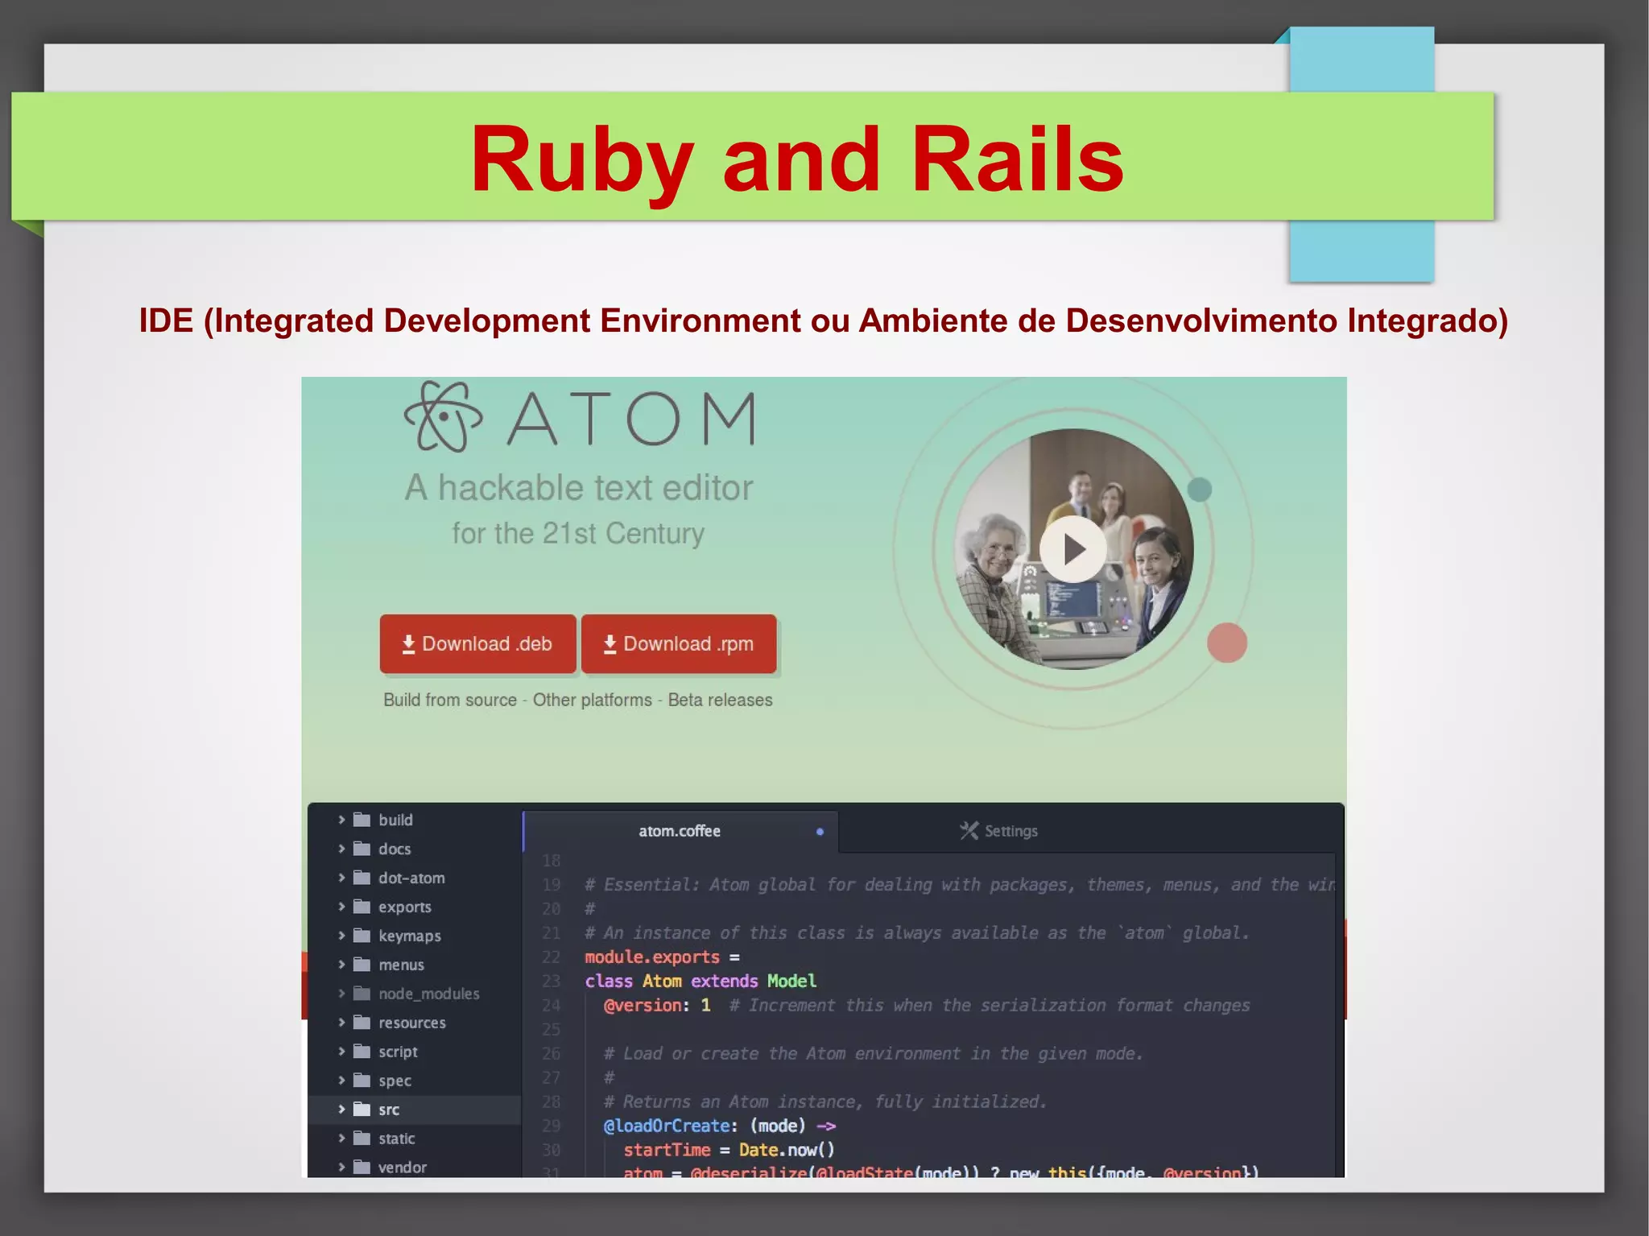Open the Beta releases link
1649x1236 pixels.
[720, 700]
